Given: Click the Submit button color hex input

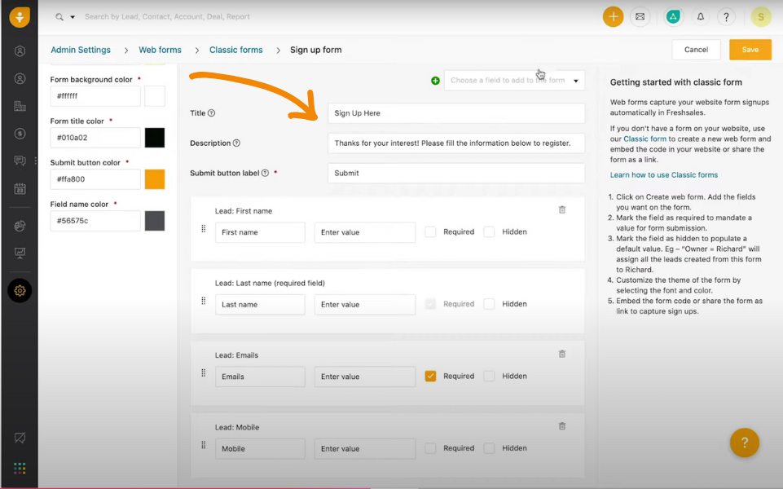Looking at the screenshot, I should pyautogui.click(x=95, y=178).
